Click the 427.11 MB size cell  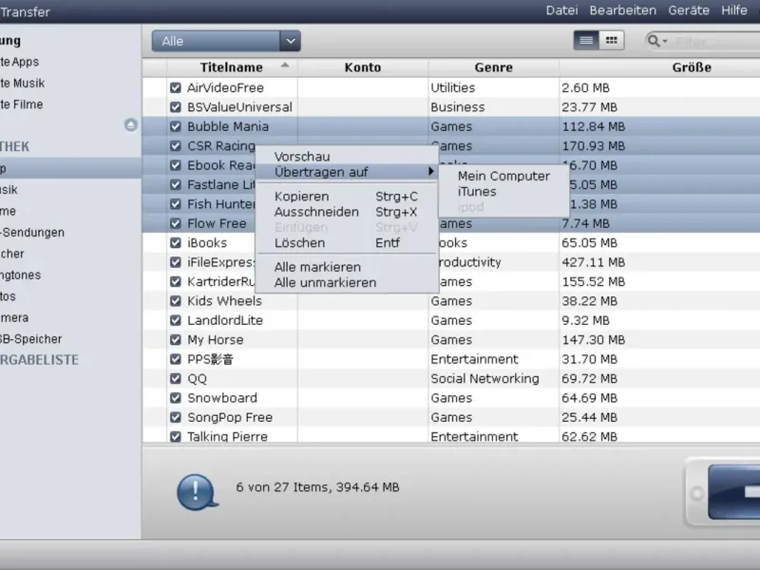pyautogui.click(x=593, y=262)
